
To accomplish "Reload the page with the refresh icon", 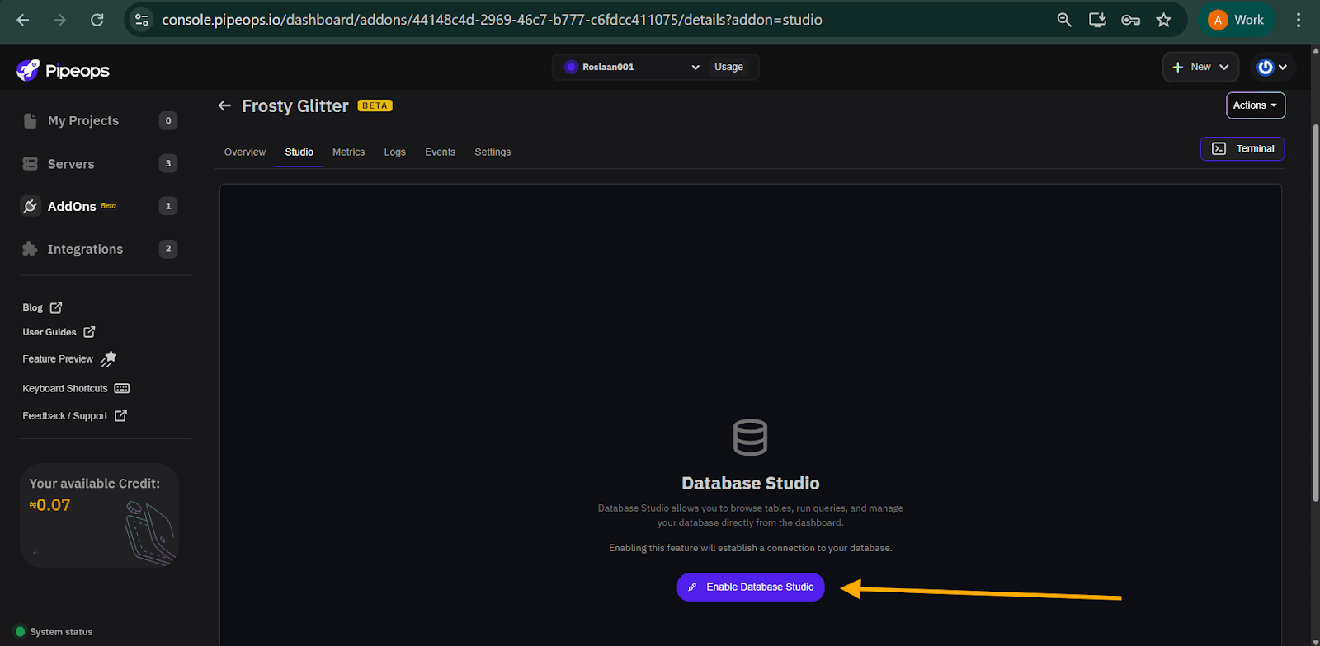I will [x=97, y=20].
